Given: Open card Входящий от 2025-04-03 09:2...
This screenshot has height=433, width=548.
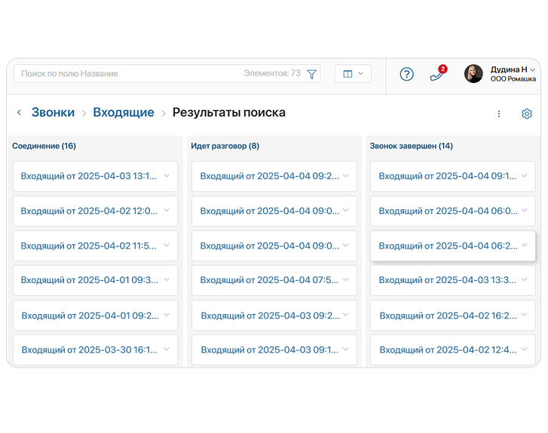Looking at the screenshot, I should point(274,316).
